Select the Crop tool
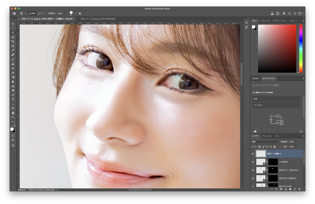Viewport: 315px width, 204px height. pyautogui.click(x=13, y=41)
